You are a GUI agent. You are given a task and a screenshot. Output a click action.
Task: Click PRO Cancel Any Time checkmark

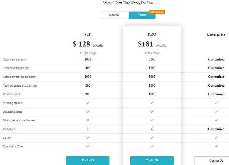point(152,146)
